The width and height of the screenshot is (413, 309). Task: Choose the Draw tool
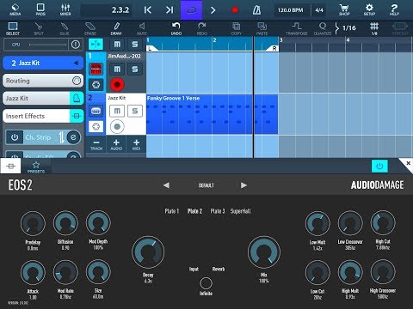pyautogui.click(x=116, y=28)
